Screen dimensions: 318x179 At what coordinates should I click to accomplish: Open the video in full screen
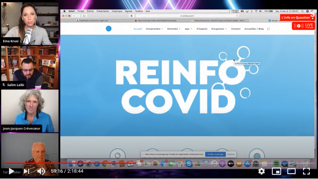306,171
